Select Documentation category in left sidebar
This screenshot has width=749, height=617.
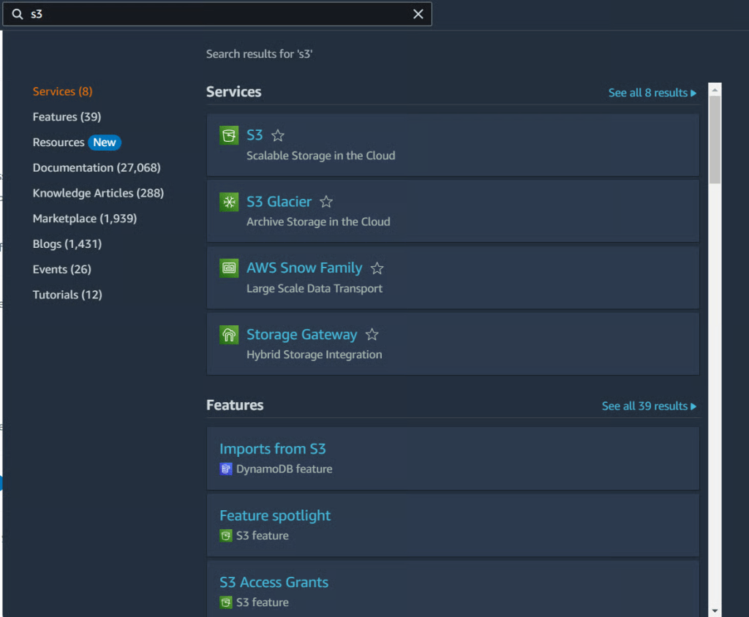tap(97, 167)
